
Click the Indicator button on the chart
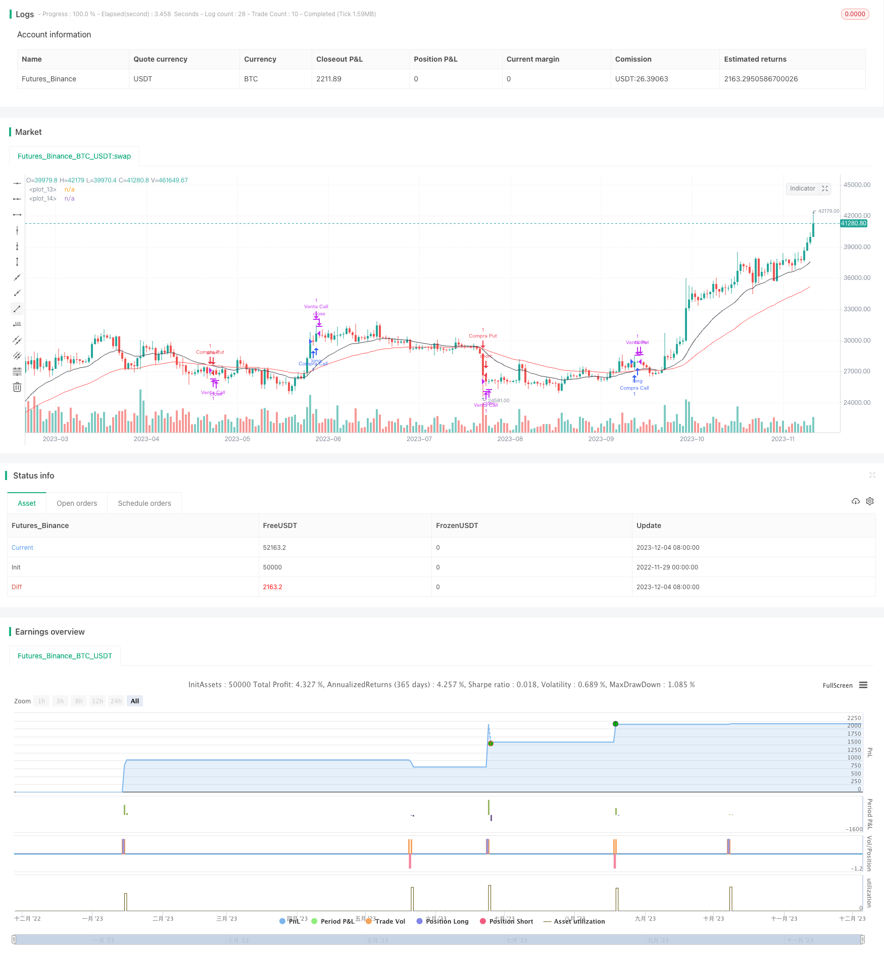pyautogui.click(x=802, y=188)
